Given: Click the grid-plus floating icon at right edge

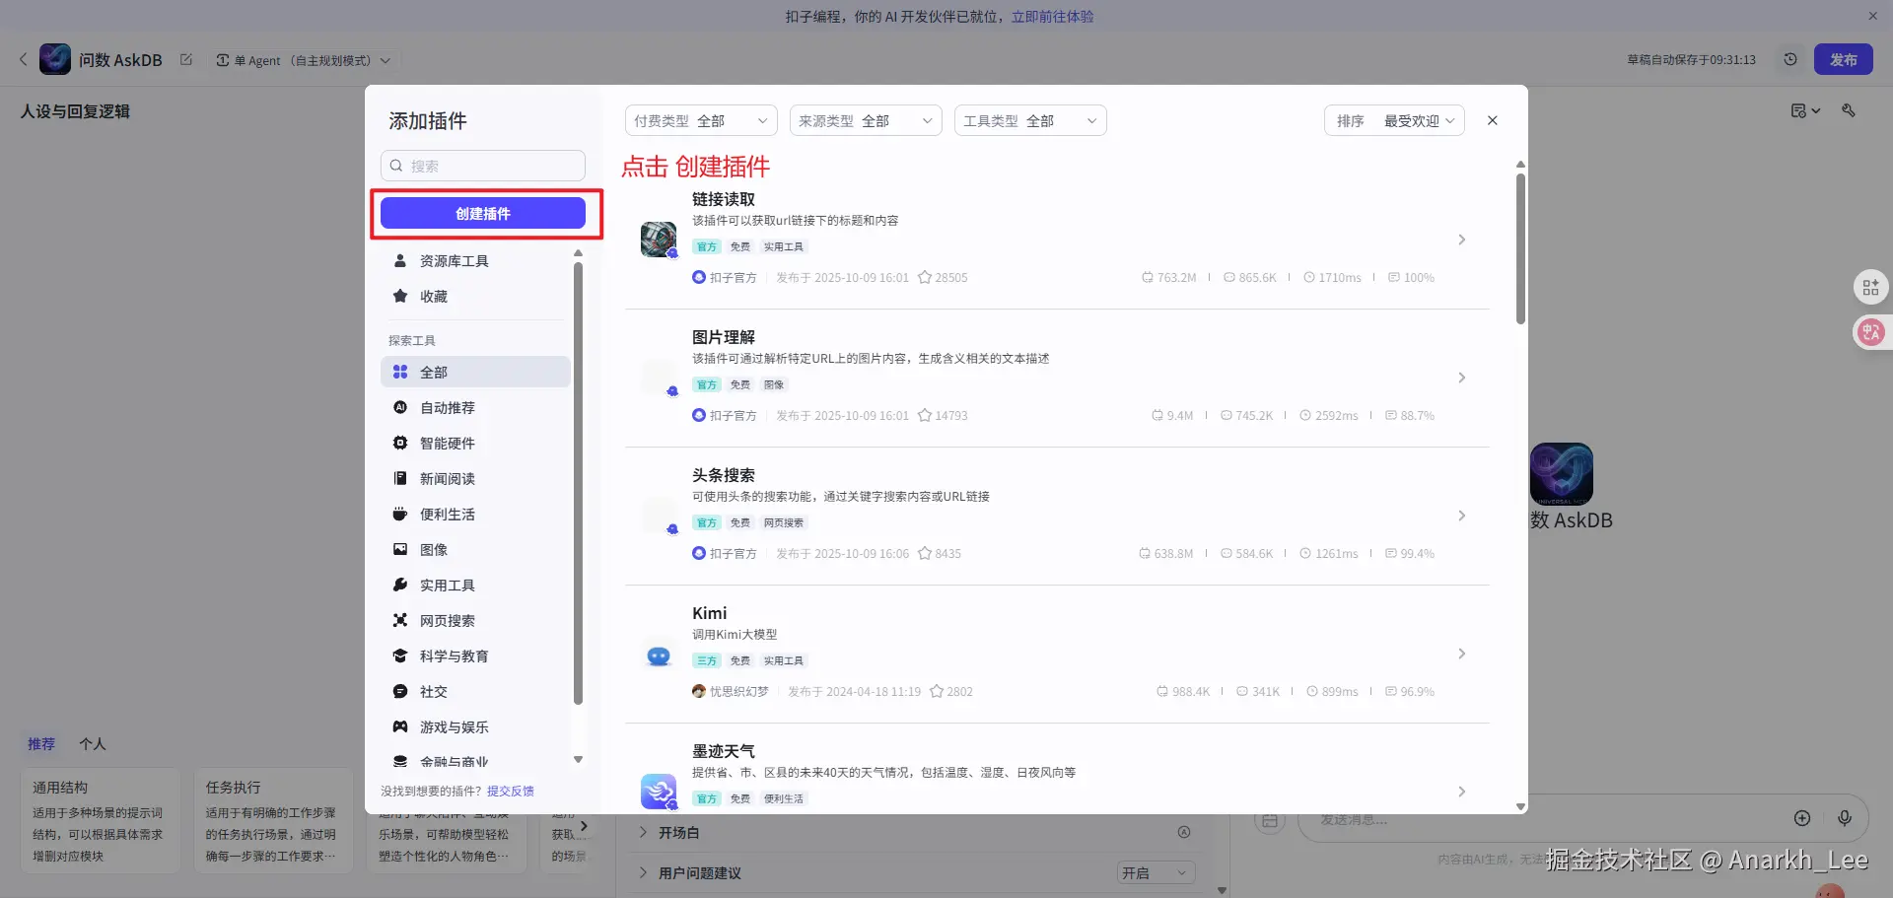Looking at the screenshot, I should pos(1871,288).
